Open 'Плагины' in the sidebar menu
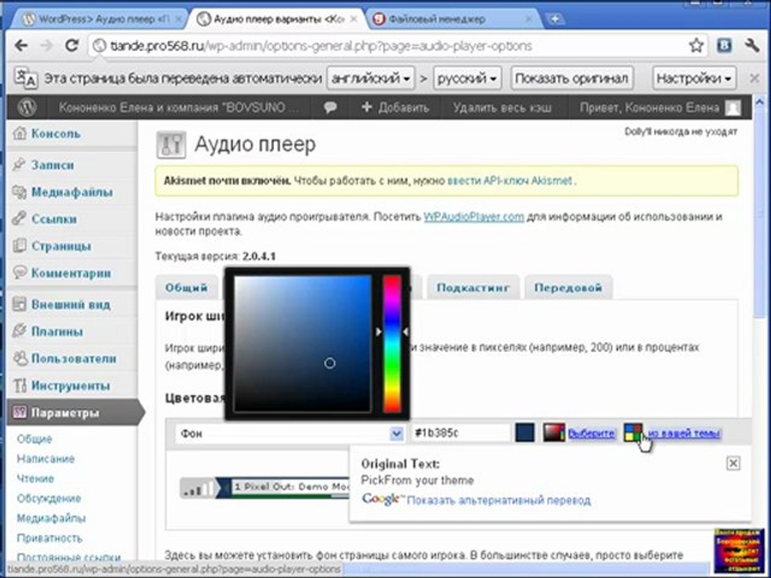Viewport: 771px width, 578px height. [x=57, y=331]
